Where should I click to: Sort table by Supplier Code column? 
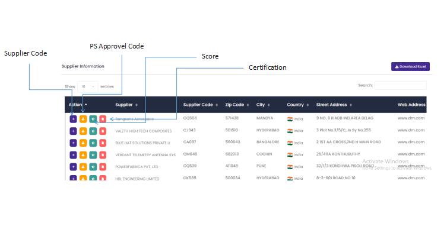(x=201, y=105)
